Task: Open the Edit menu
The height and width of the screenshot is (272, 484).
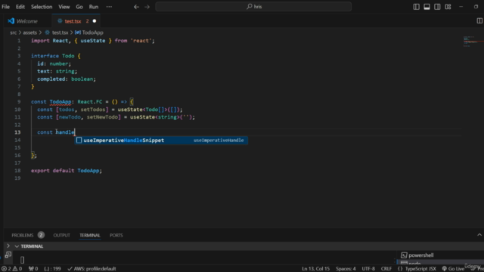Action: [20, 7]
